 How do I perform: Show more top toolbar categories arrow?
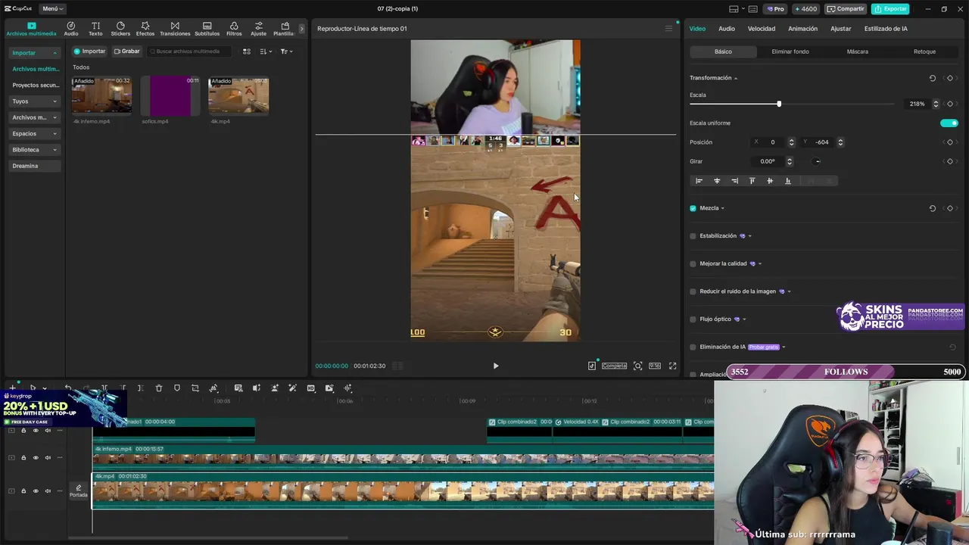(x=301, y=29)
